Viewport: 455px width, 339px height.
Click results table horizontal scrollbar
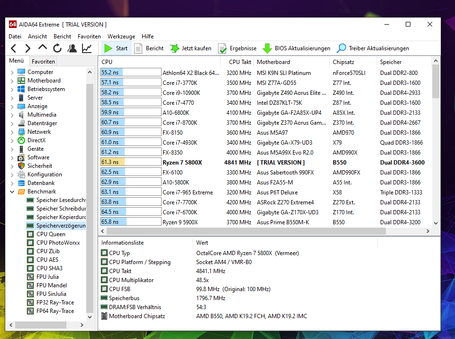pos(246,231)
